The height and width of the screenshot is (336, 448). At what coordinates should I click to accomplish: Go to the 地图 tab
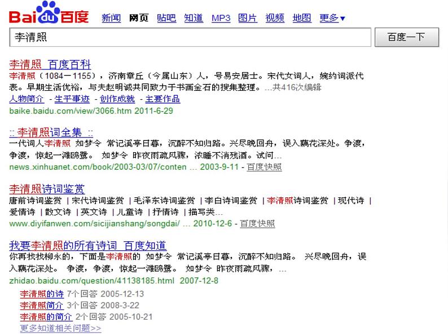[x=302, y=18]
